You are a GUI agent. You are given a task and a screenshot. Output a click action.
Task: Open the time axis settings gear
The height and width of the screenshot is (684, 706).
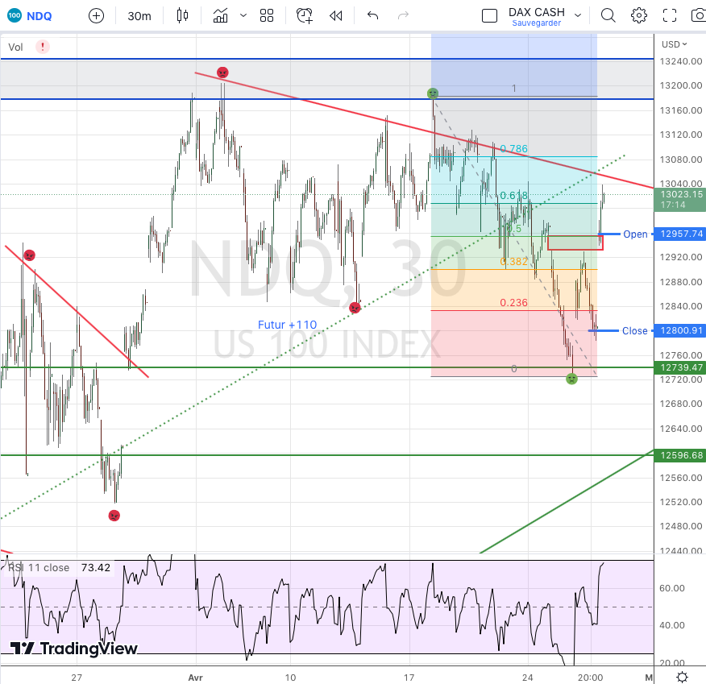tap(682, 677)
